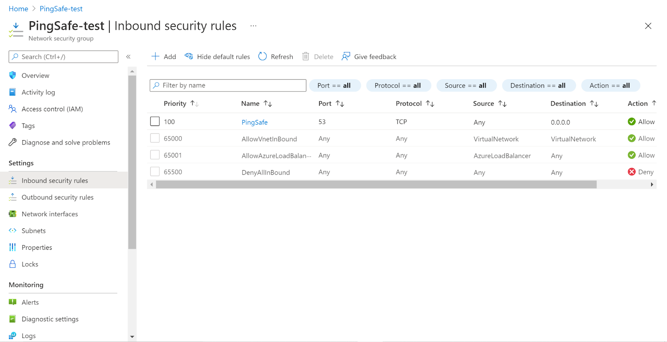This screenshot has height=342, width=667.
Task: Go to Diagnostic settings in Monitoring
Action: (x=50, y=319)
